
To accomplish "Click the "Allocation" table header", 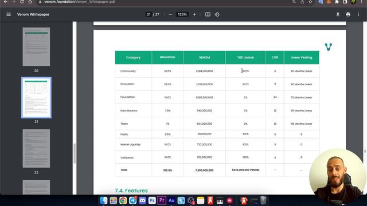I will [167, 57].
